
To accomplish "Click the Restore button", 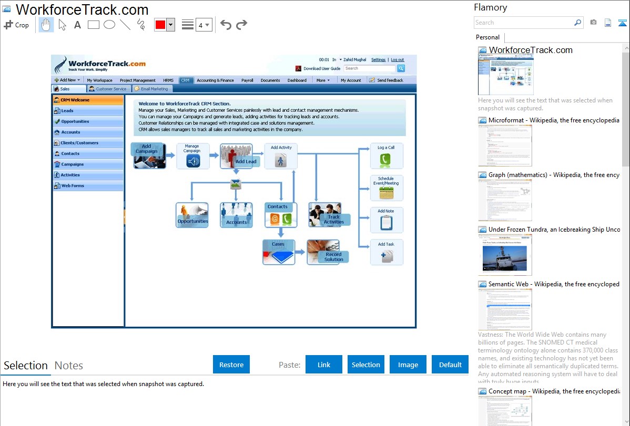I will pyautogui.click(x=231, y=365).
